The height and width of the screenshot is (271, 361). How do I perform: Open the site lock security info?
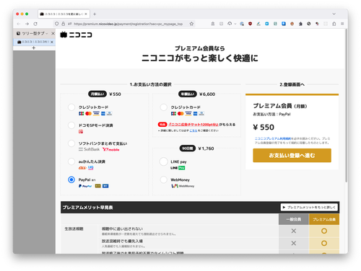63,24
